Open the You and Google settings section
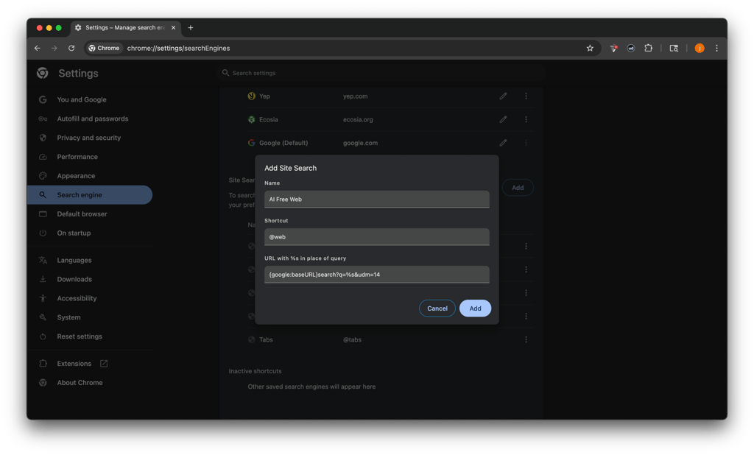This screenshot has width=754, height=455. 82,99
